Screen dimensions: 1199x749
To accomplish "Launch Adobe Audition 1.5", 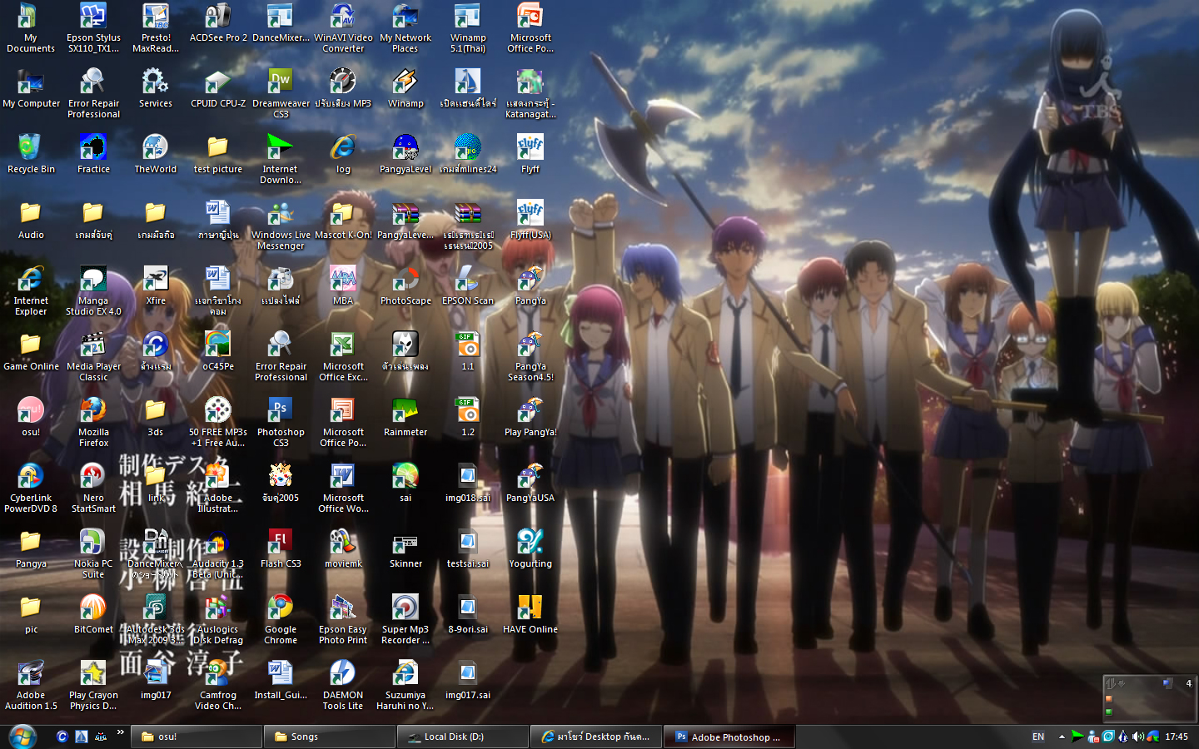I will pyautogui.click(x=31, y=685).
